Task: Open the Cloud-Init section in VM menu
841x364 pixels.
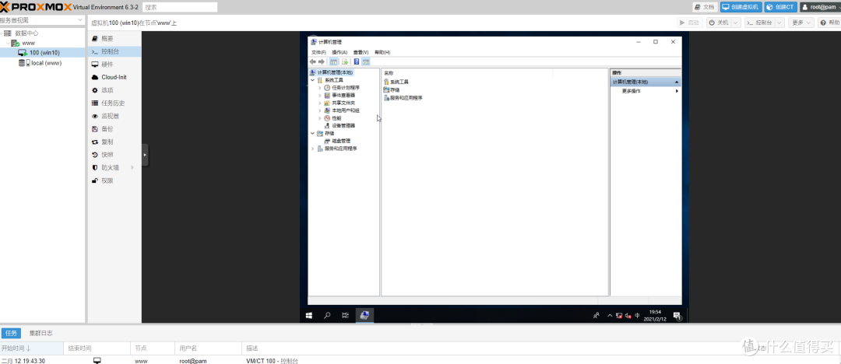Action: point(114,77)
